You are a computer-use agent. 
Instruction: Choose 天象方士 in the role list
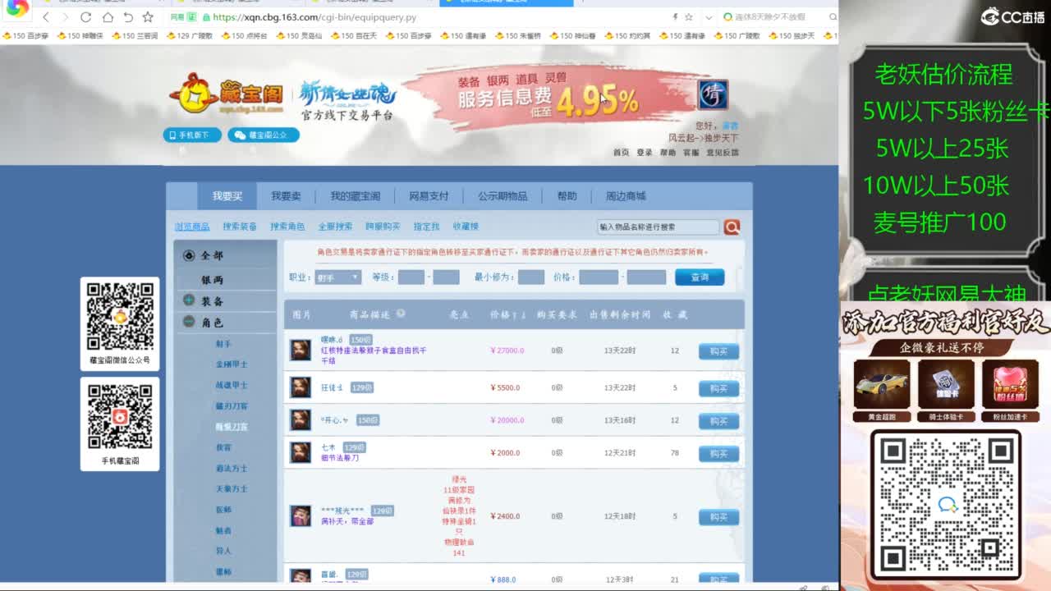tap(232, 489)
